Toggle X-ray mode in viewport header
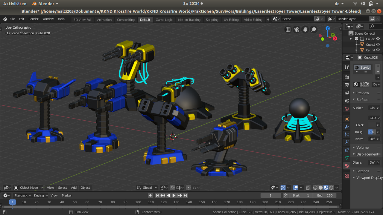The width and height of the screenshot is (383, 215). click(x=308, y=188)
